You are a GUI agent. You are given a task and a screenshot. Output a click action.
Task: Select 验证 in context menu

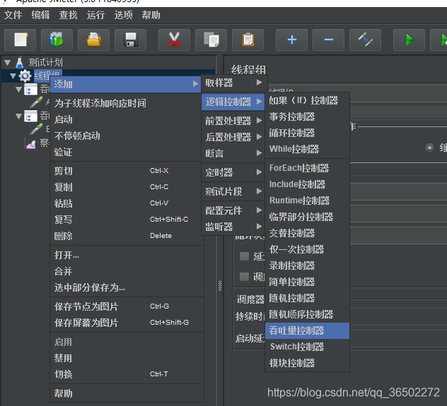(126, 152)
